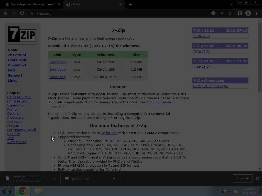Open the Links page
This screenshot has width=262, height=196.
pos(13,80)
